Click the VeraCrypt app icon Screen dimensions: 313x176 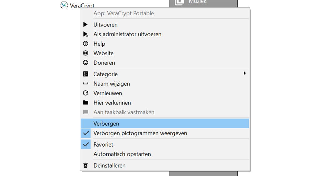[64, 5]
